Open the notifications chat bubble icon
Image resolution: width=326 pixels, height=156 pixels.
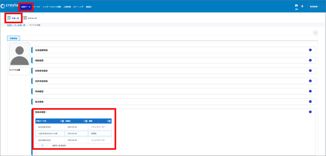pos(296,6)
